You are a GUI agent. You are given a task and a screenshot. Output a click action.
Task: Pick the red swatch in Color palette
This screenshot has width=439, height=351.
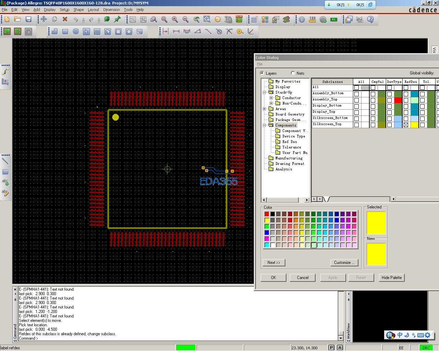coord(267,214)
